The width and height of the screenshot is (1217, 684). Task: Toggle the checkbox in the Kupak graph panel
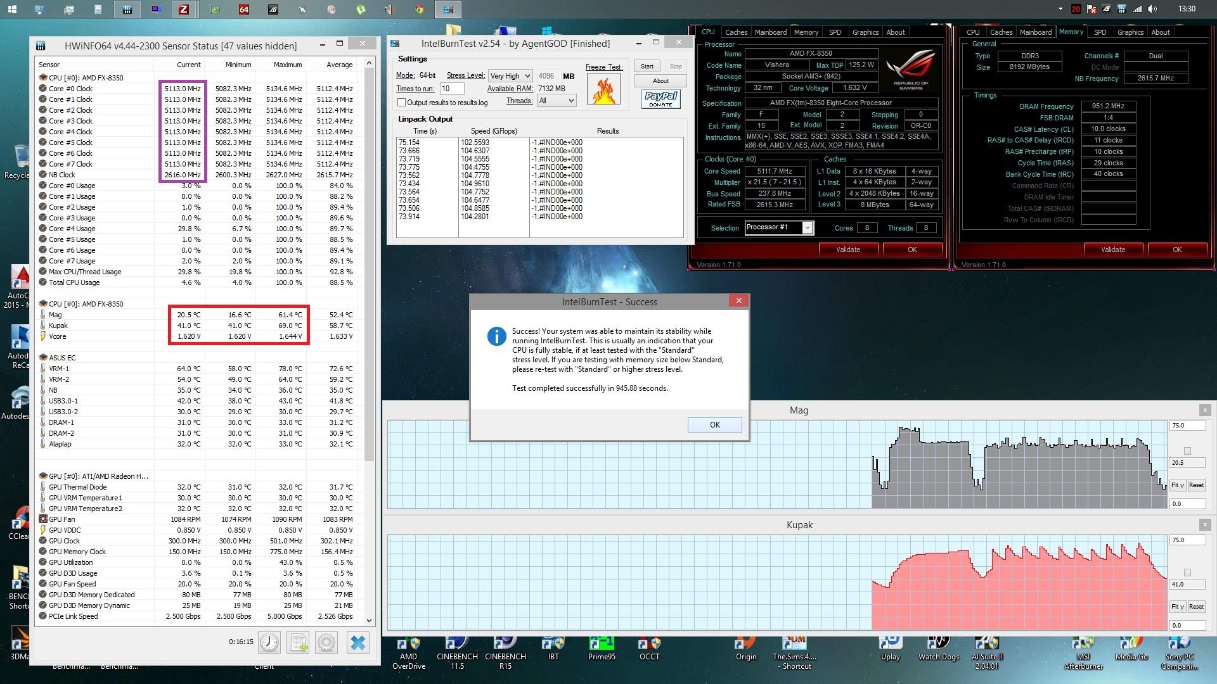(1187, 573)
